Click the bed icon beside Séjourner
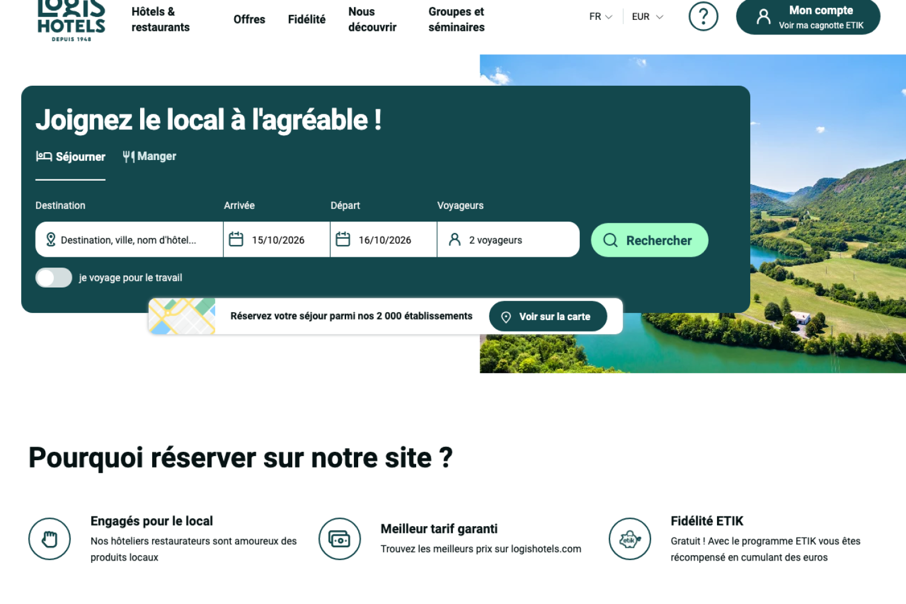This screenshot has width=906, height=604. click(x=43, y=156)
